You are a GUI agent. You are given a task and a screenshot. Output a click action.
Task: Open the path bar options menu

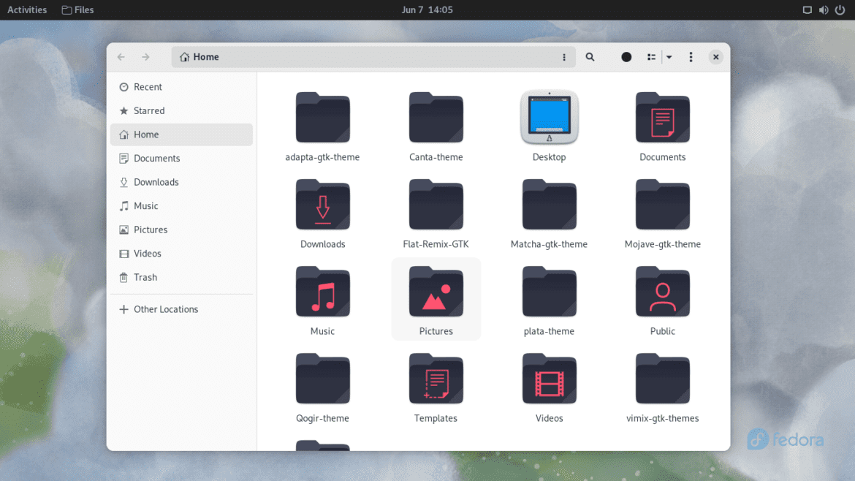point(563,56)
